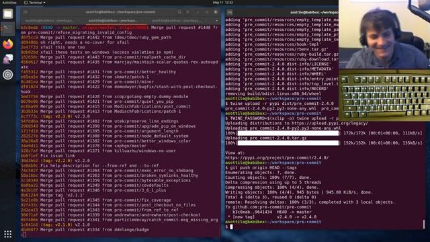Screen dimensions: 430x242
Task: Click the 'ModischFabrications/post_commit' line
Action: (x=105, y=106)
